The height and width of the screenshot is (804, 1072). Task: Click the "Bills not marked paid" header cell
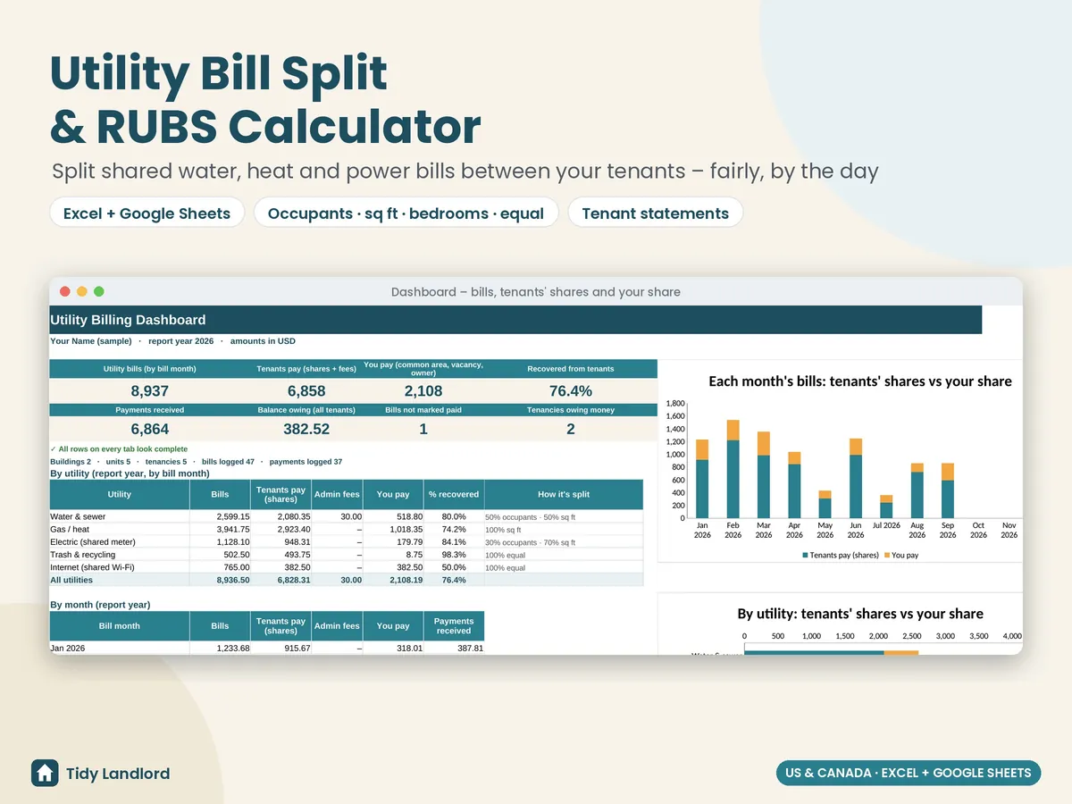tap(423, 410)
